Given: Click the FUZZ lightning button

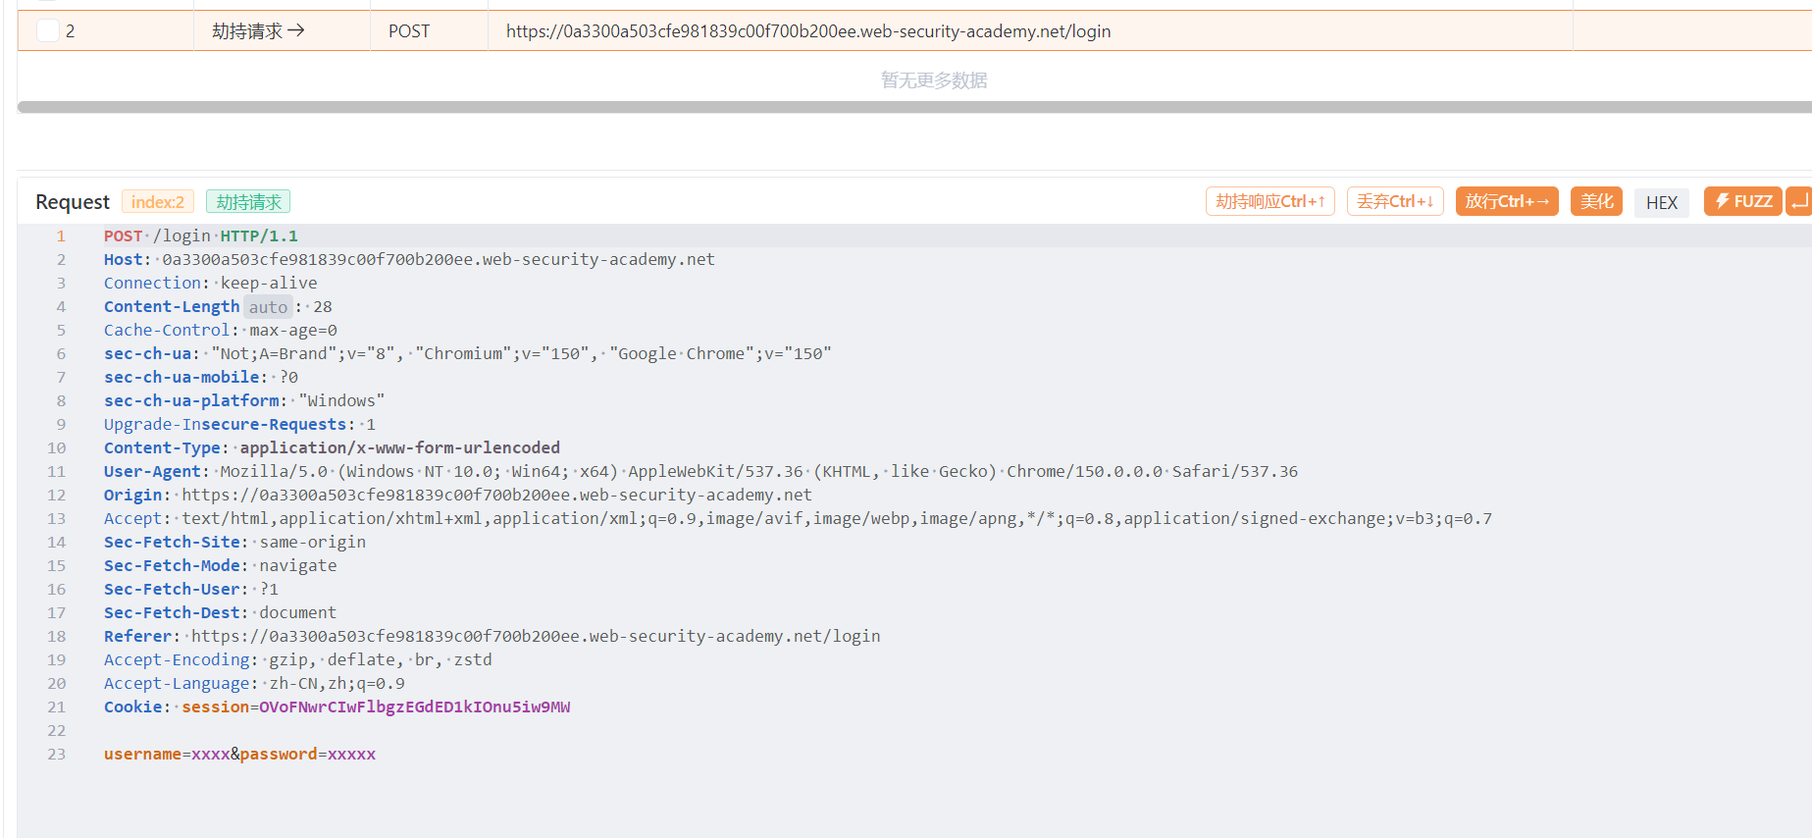Looking at the screenshot, I should tap(1742, 201).
